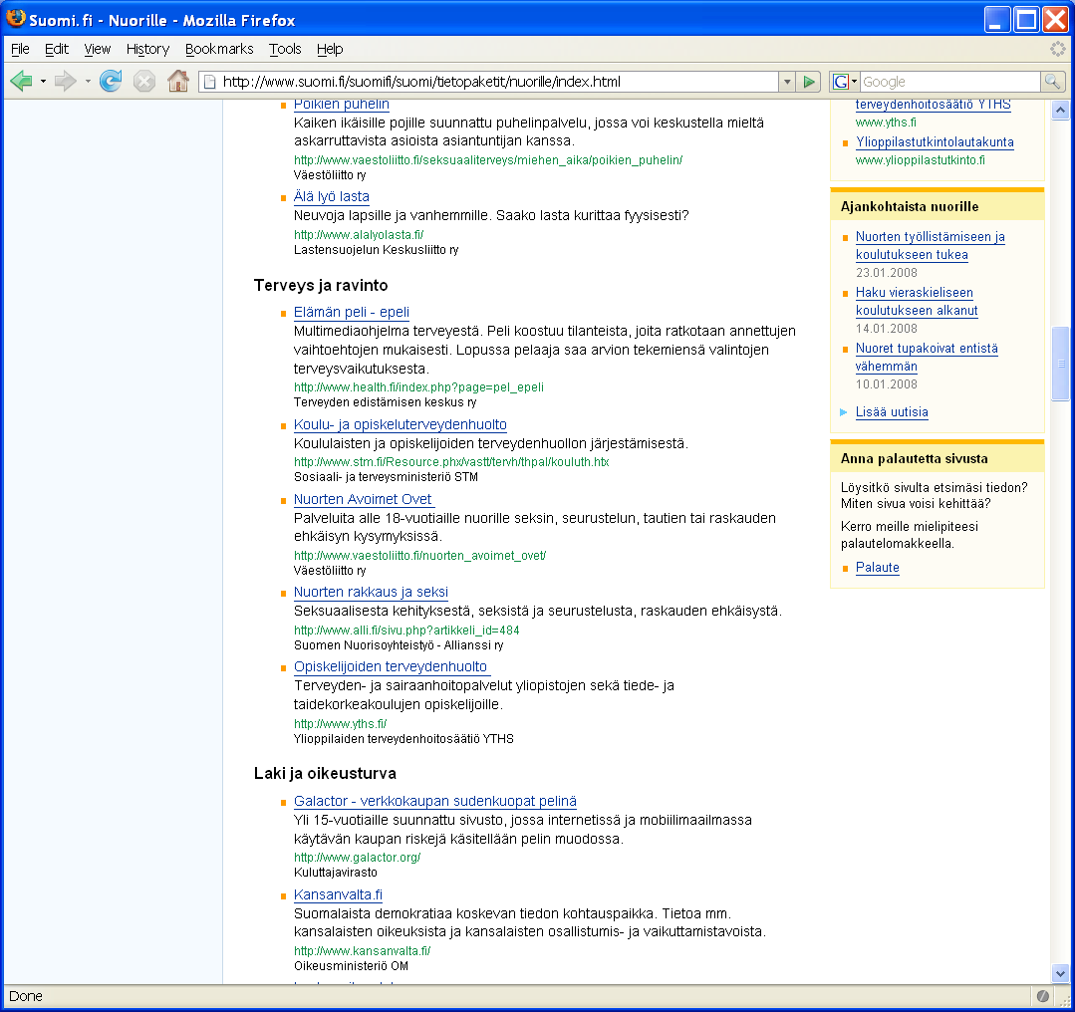Open the search engine selector dropdown
1075x1012 pixels.
pos(854,82)
